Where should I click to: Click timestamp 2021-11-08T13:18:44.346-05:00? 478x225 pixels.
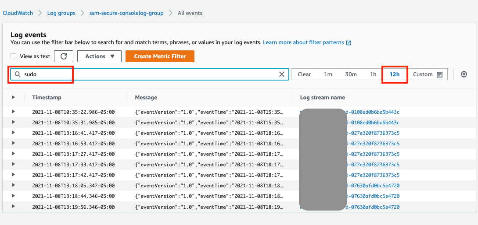pos(73,196)
